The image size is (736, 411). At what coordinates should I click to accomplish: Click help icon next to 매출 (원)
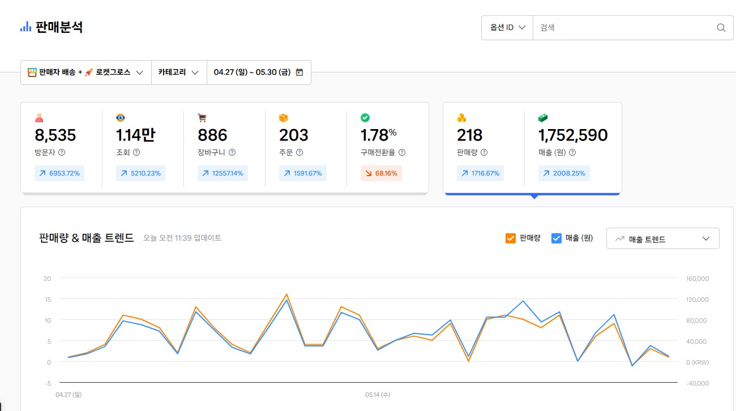(572, 152)
